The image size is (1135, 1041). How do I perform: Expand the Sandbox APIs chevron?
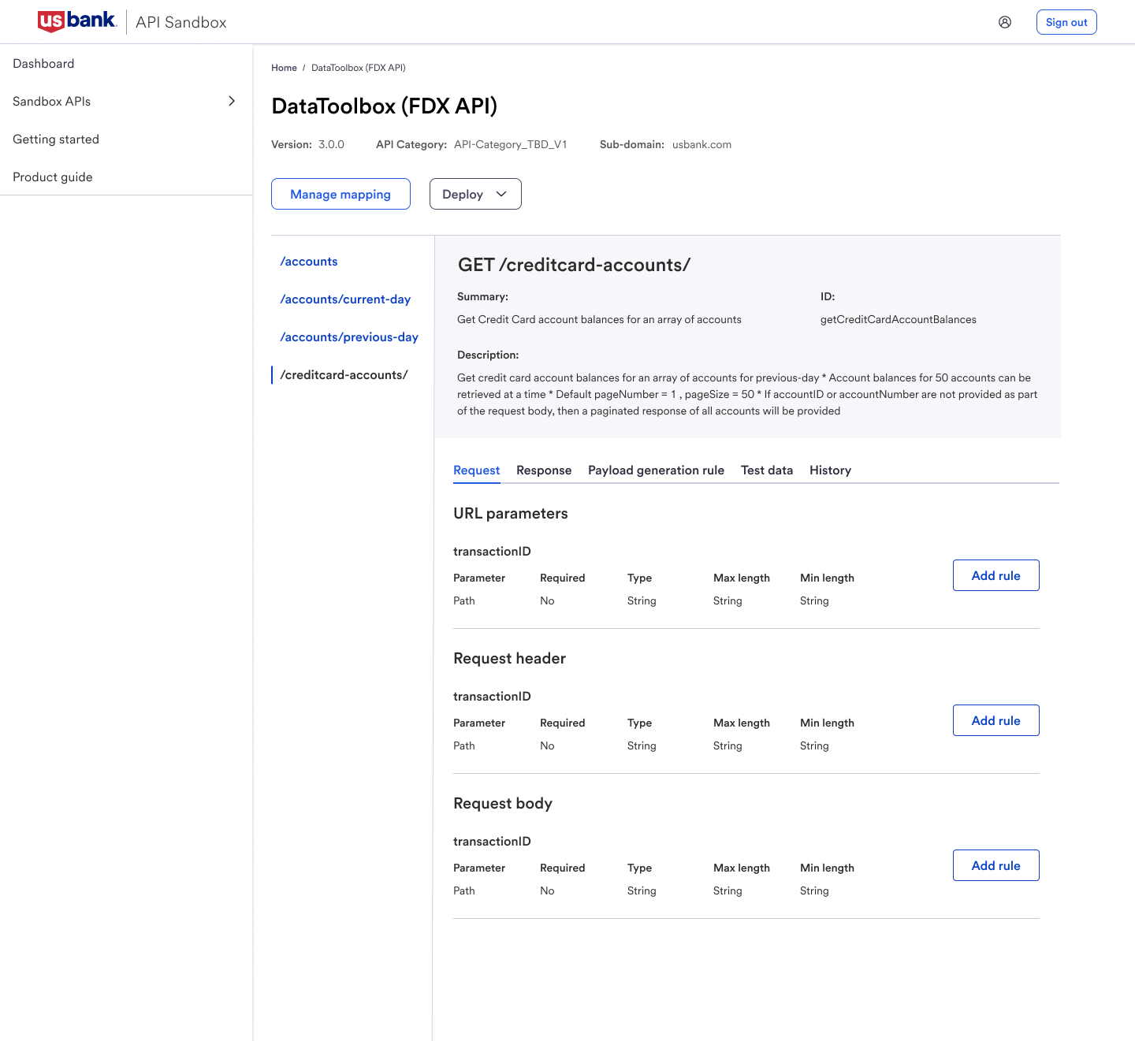(232, 101)
